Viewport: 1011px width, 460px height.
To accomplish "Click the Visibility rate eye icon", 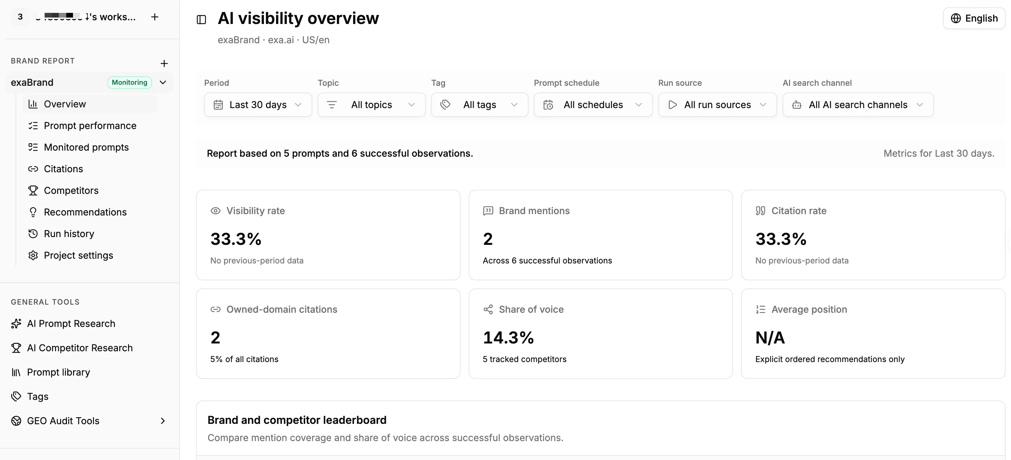I will [216, 211].
